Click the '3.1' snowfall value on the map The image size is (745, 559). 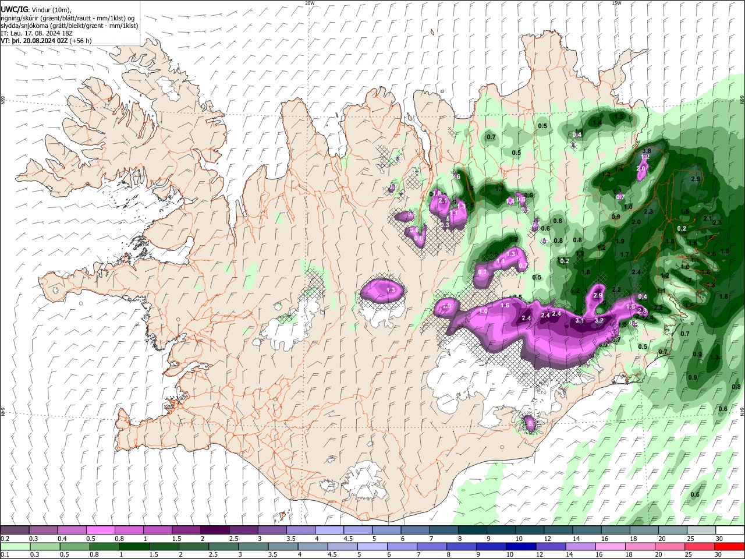click(x=580, y=321)
